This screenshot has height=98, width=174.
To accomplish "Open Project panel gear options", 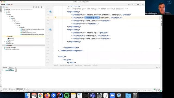I will click(42, 7).
